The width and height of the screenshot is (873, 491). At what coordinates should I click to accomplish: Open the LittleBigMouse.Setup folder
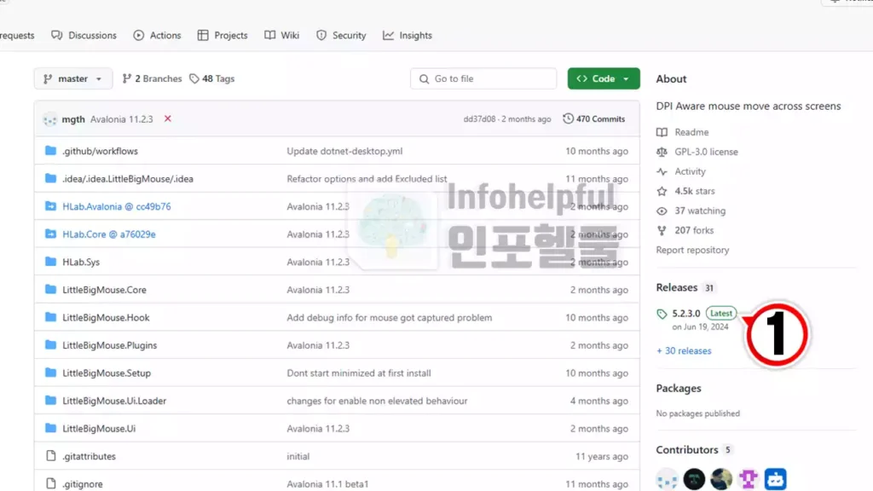pyautogui.click(x=107, y=373)
